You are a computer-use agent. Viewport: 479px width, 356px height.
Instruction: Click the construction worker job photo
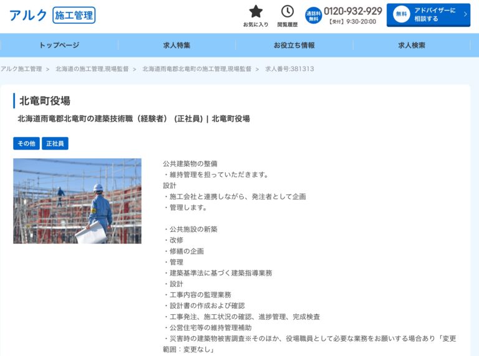tap(77, 201)
